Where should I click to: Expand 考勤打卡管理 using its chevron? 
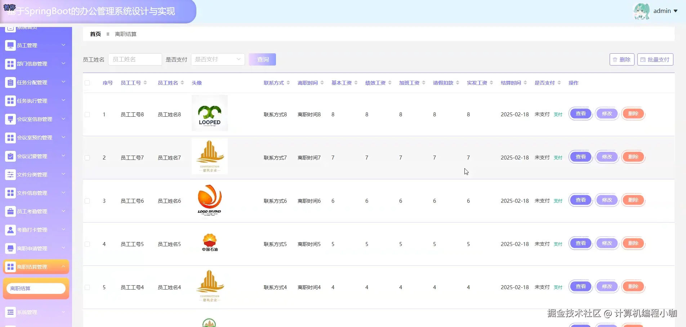coord(63,229)
